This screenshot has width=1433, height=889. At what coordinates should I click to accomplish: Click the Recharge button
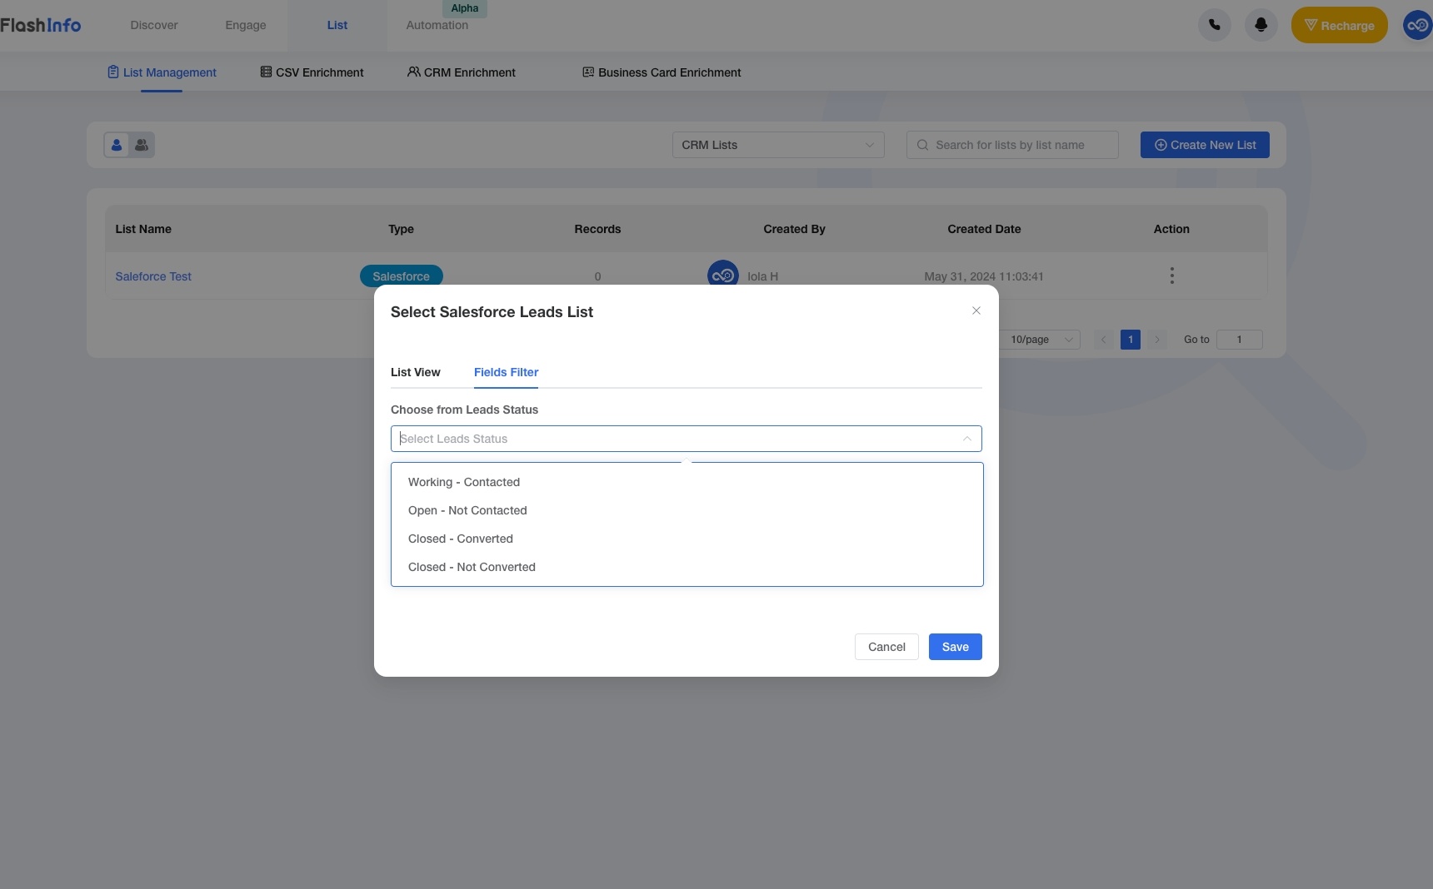point(1339,25)
